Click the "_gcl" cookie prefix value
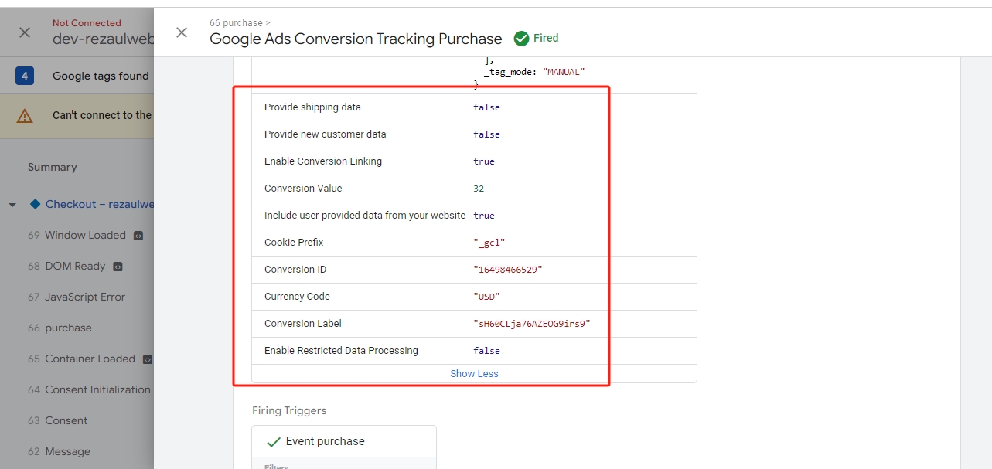Viewport: 992px width, 469px height. click(x=489, y=243)
